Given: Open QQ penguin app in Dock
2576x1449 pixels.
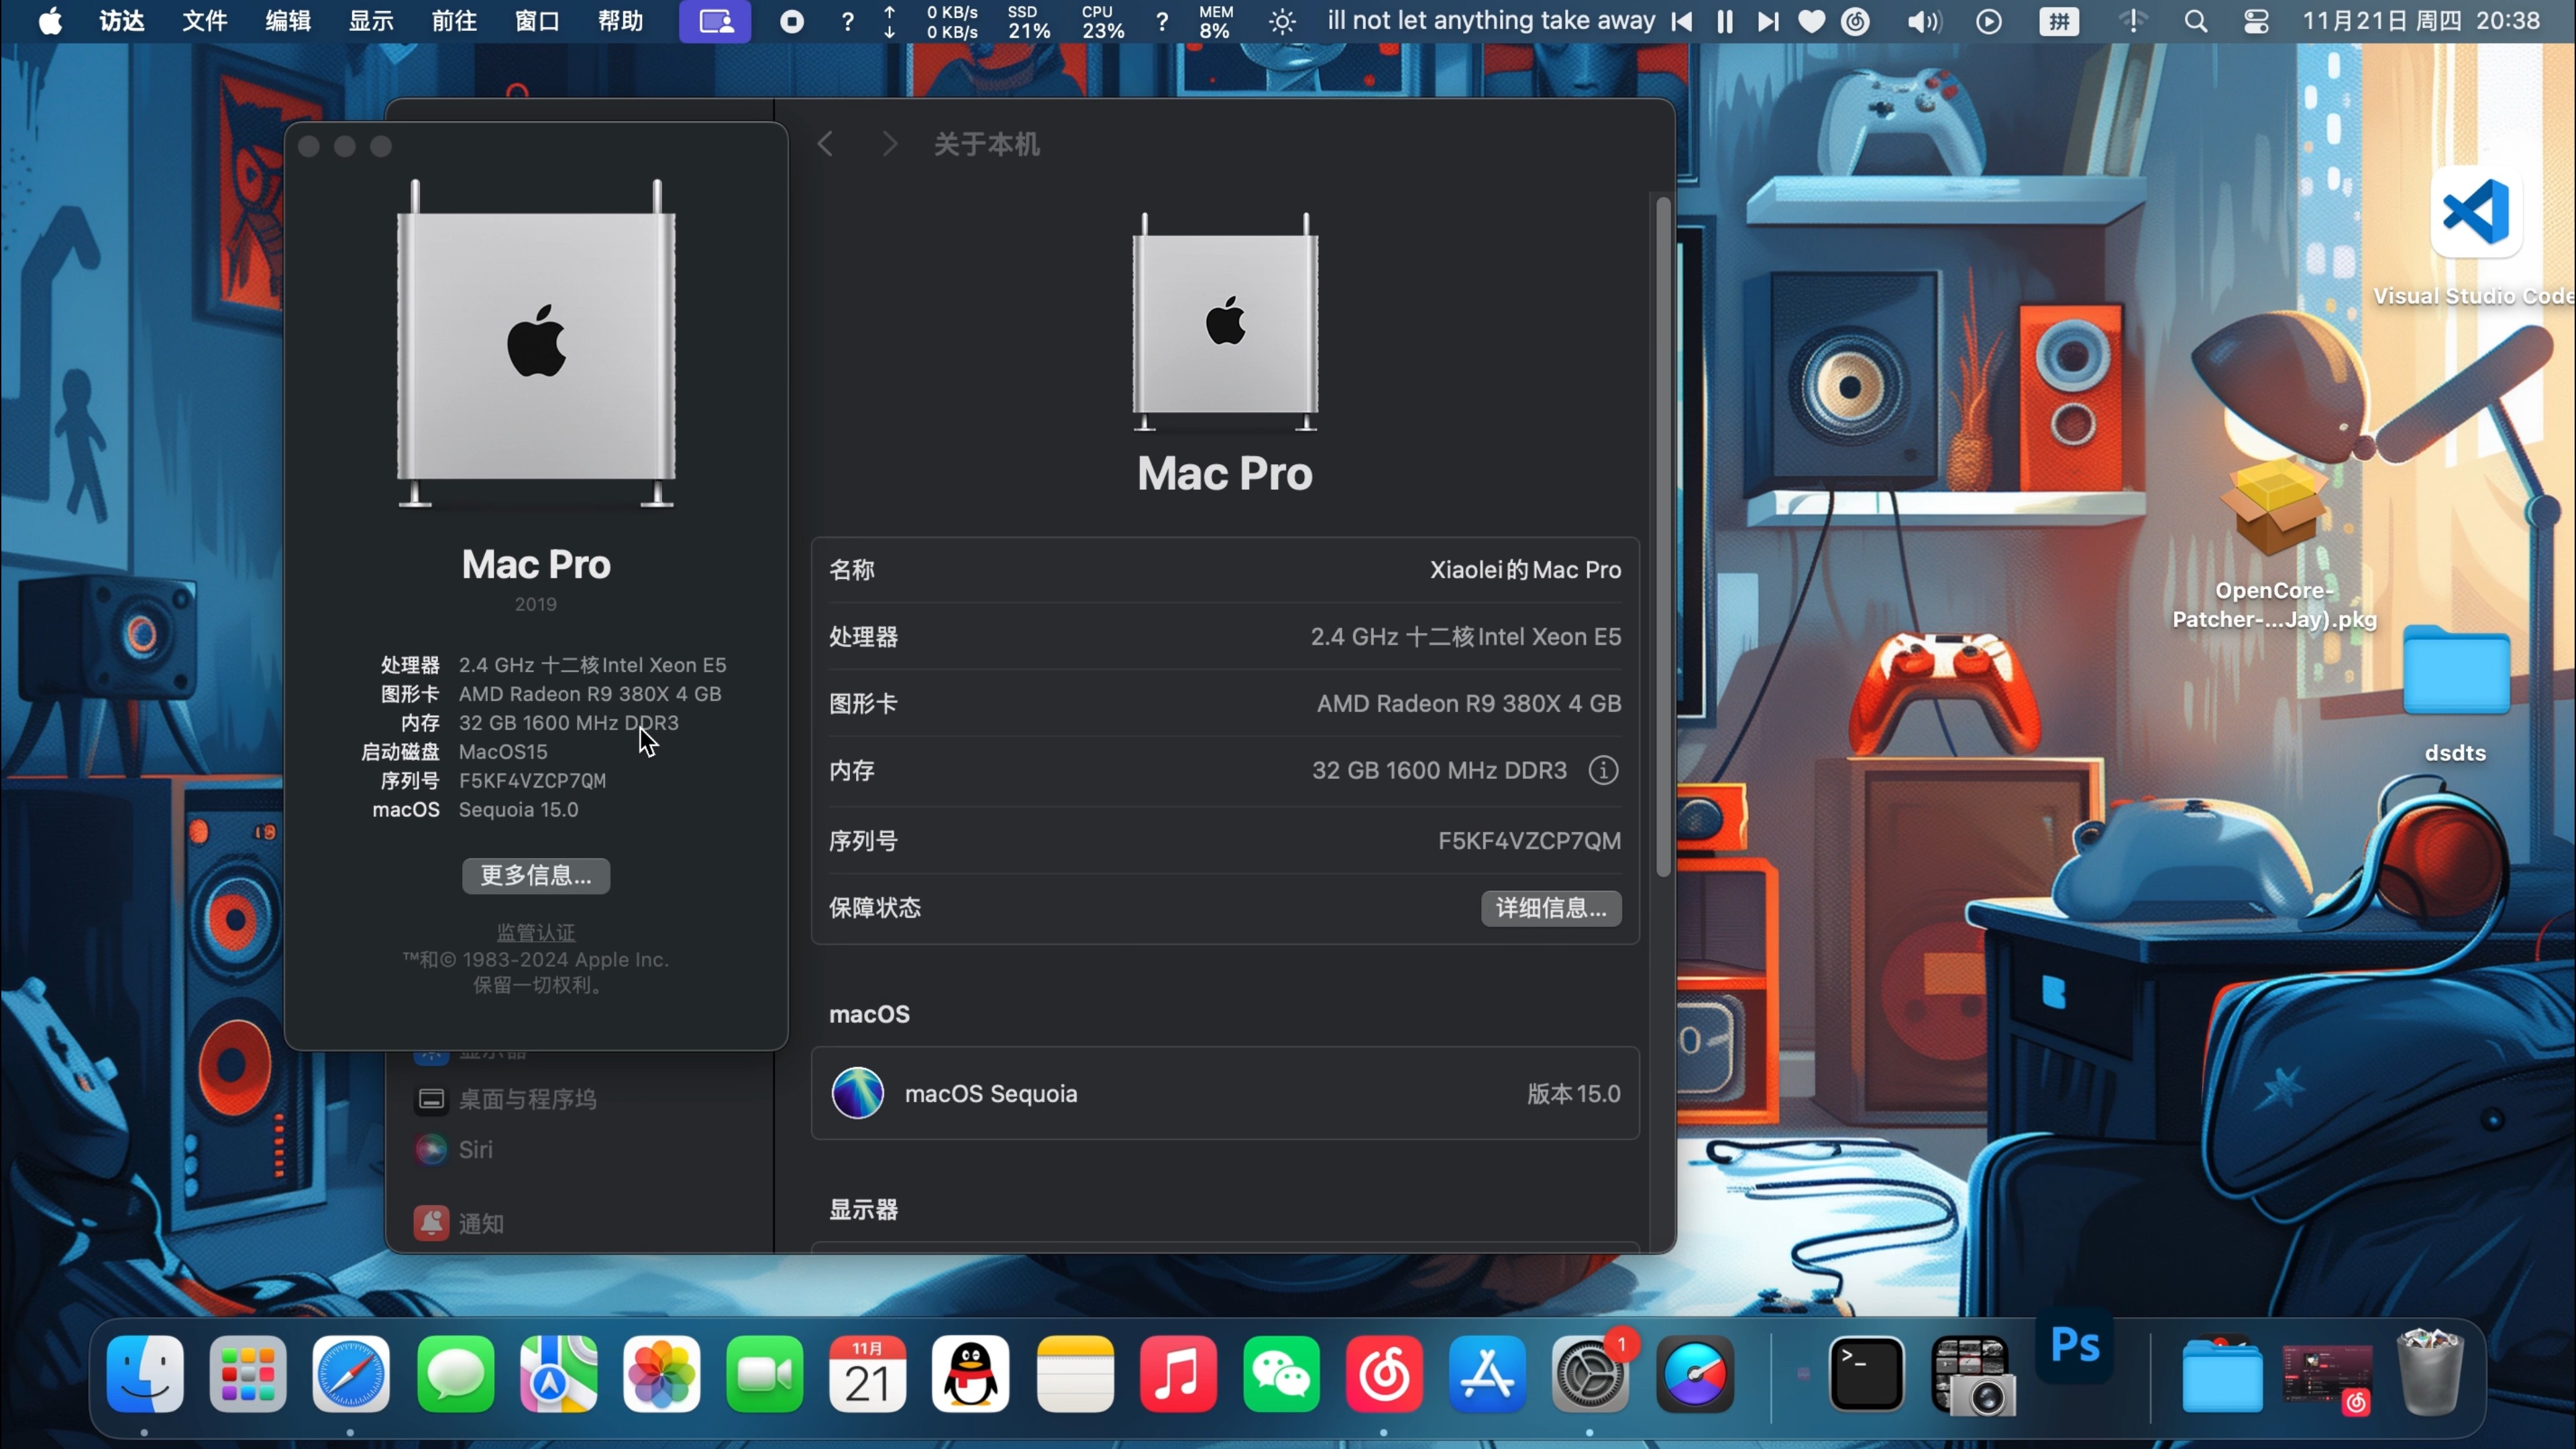Looking at the screenshot, I should click(x=970, y=1374).
